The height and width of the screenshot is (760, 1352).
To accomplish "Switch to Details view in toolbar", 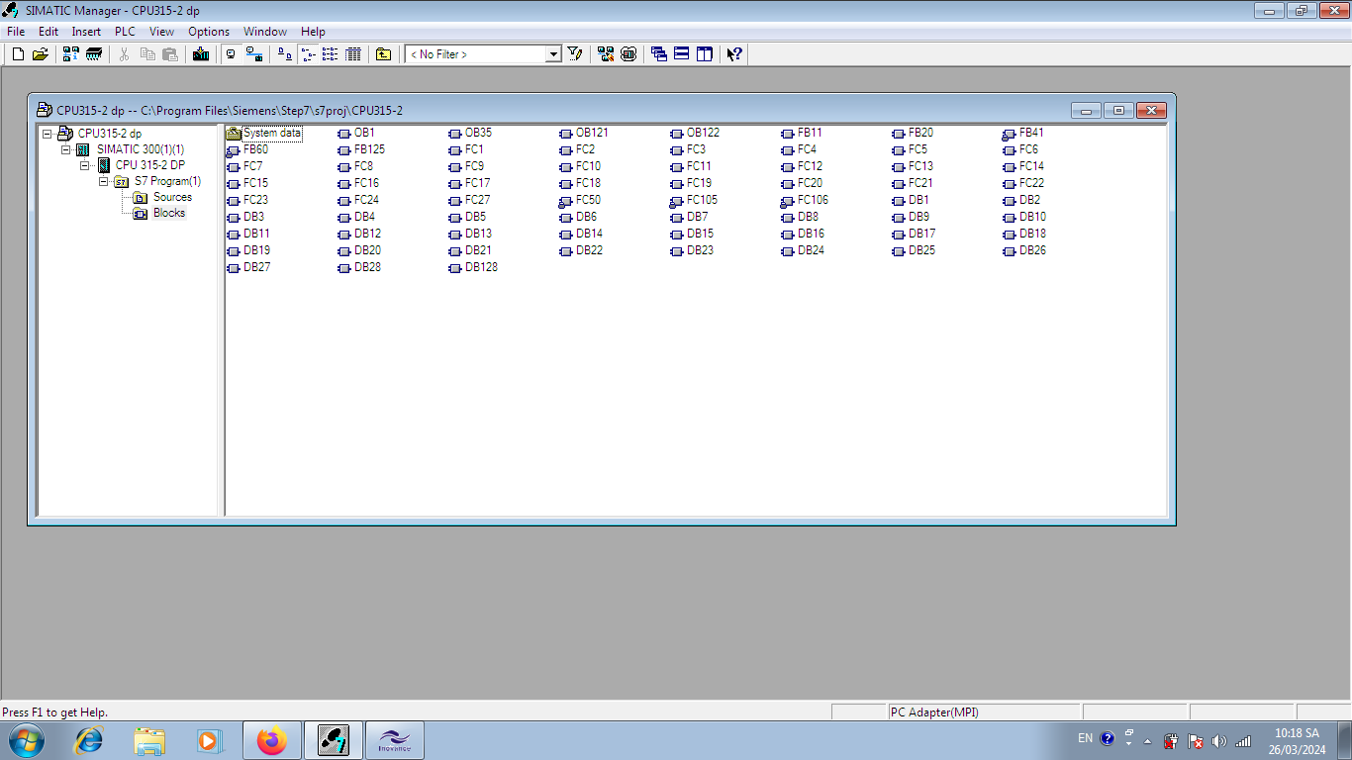I will coord(352,54).
